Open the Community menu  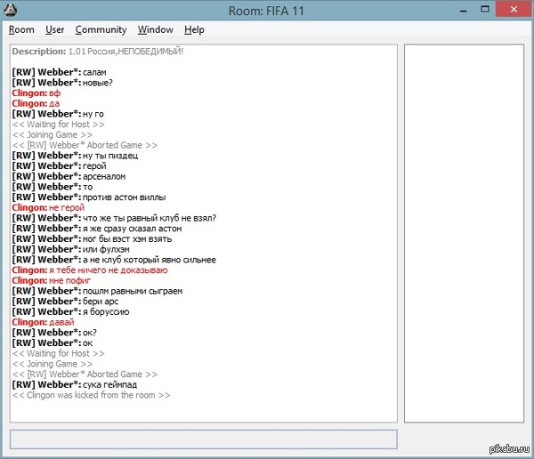coord(101,30)
